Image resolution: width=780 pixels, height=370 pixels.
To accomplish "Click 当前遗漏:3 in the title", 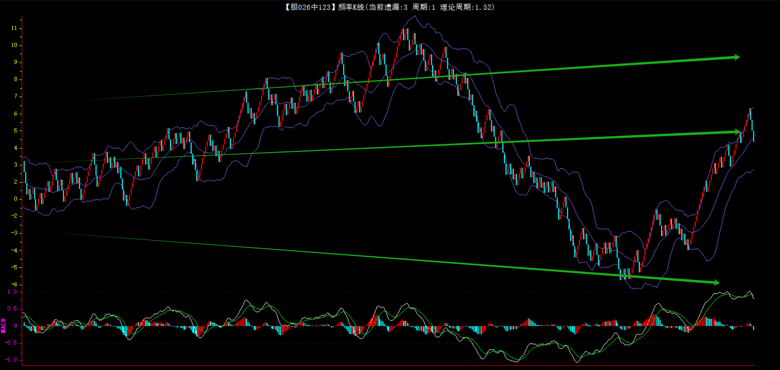I will coord(388,7).
